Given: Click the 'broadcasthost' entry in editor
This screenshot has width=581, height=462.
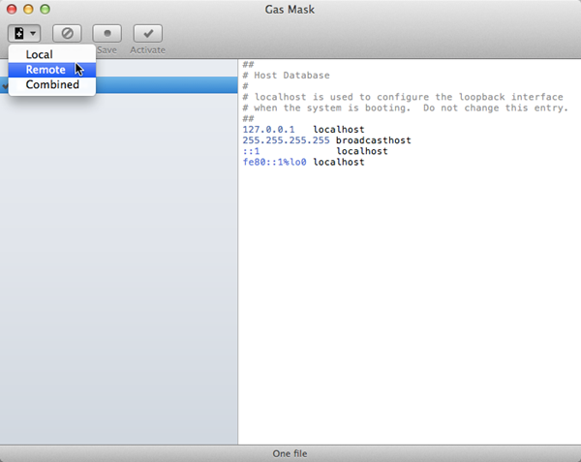Looking at the screenshot, I should pos(374,140).
